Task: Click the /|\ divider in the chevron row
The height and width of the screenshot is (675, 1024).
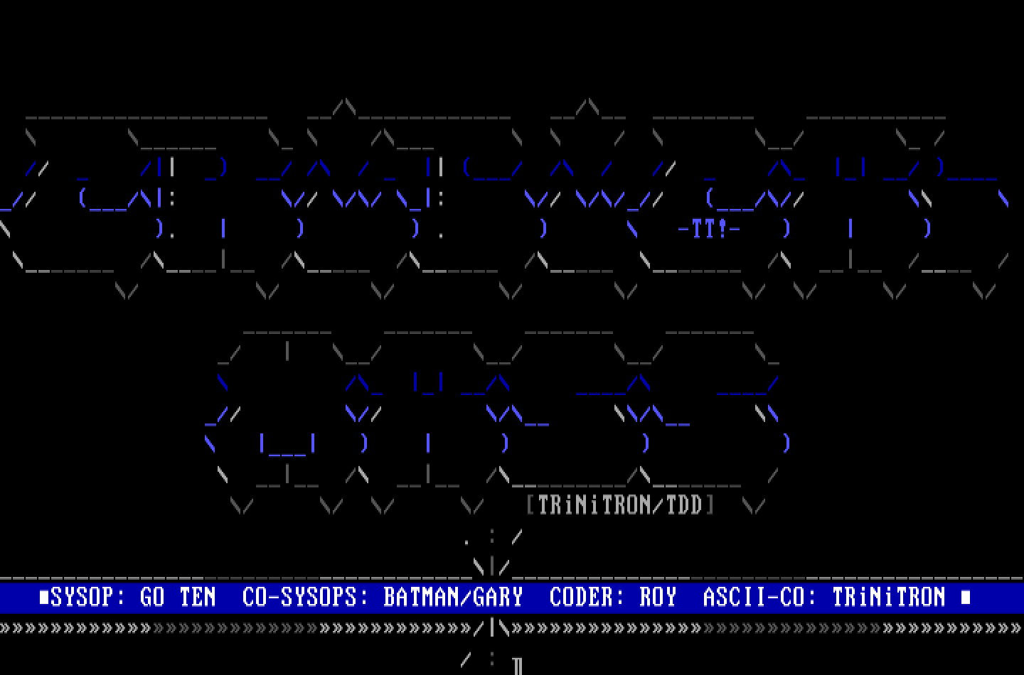Action: point(492,628)
